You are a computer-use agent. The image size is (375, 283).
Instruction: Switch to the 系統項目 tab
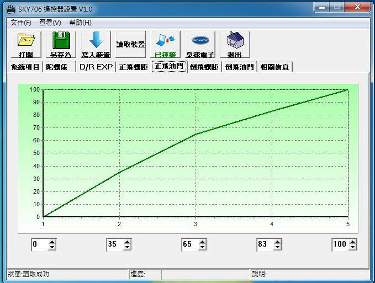(25, 67)
